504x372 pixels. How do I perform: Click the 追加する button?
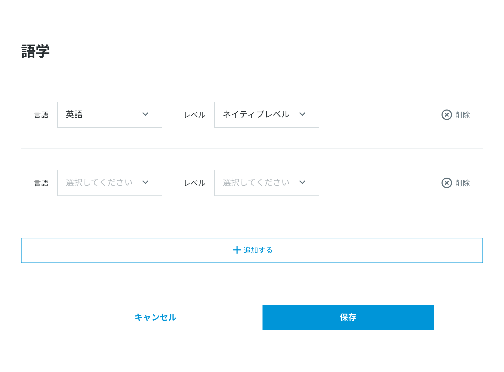click(x=252, y=250)
